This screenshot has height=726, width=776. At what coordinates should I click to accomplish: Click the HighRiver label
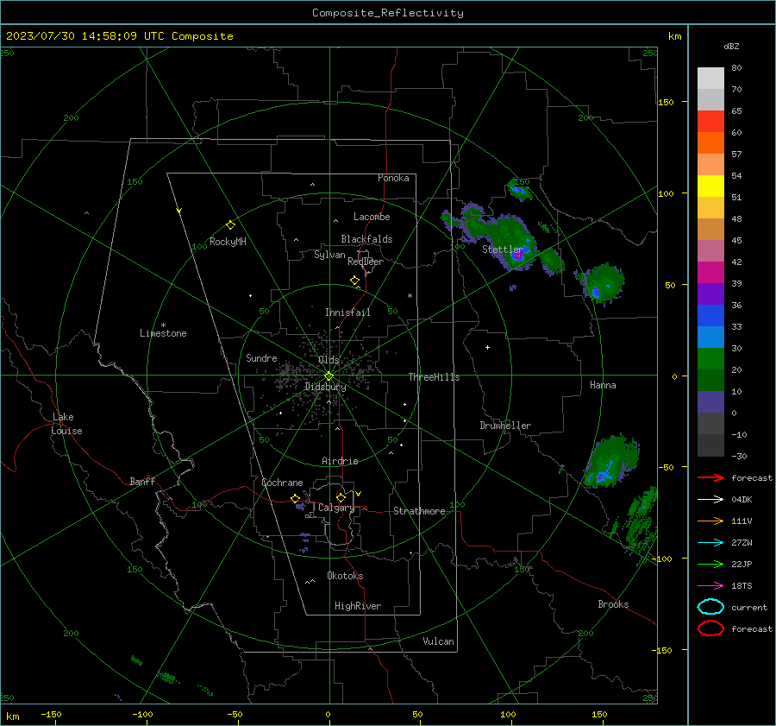(x=358, y=606)
